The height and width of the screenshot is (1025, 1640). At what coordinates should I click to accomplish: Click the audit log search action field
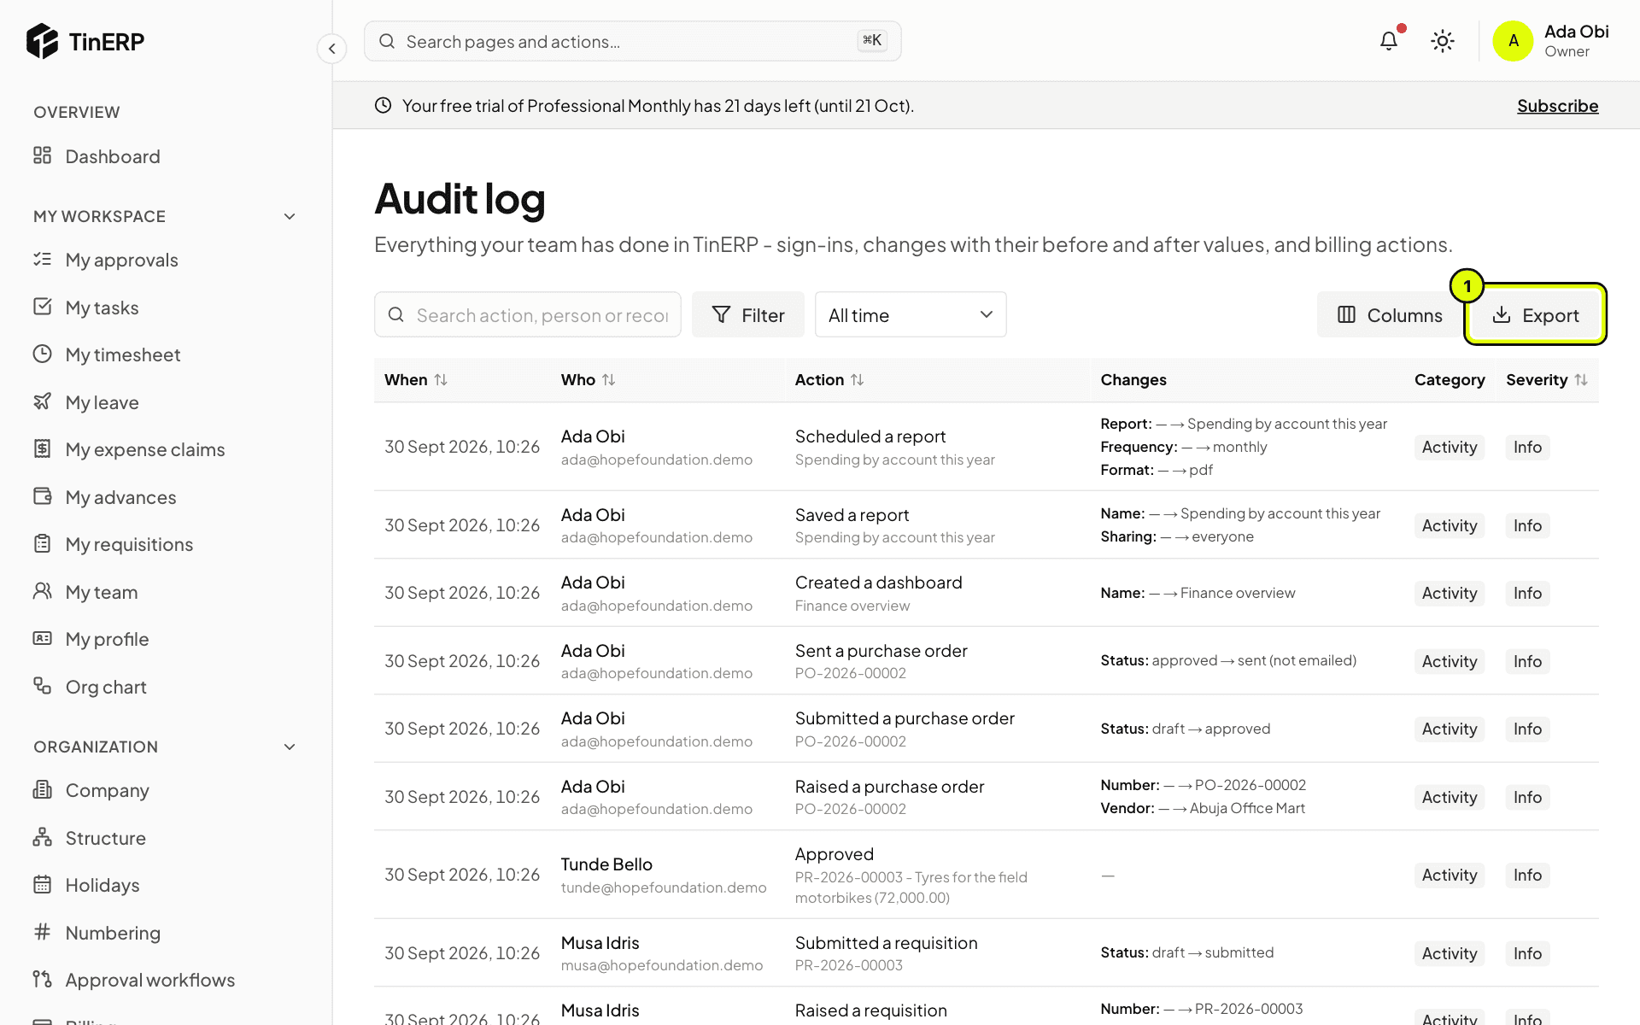[528, 315]
